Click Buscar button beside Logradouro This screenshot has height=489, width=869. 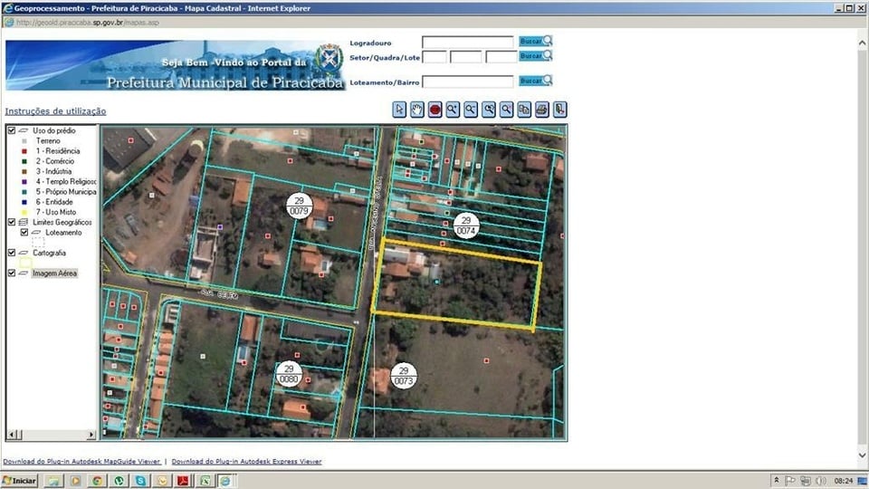click(535, 41)
